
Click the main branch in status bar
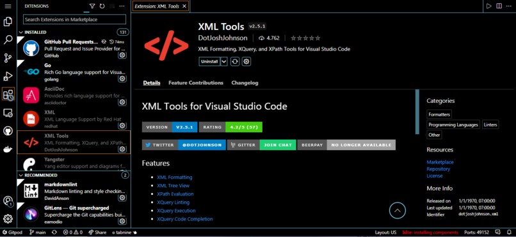click(x=37, y=233)
